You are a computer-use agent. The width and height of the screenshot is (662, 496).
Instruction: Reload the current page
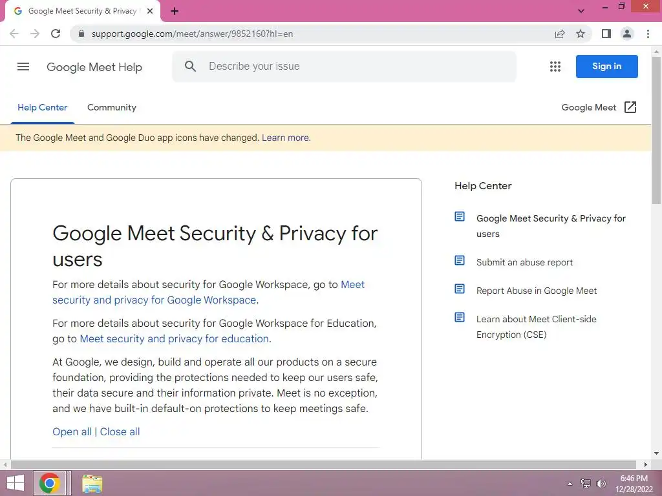pyautogui.click(x=56, y=34)
